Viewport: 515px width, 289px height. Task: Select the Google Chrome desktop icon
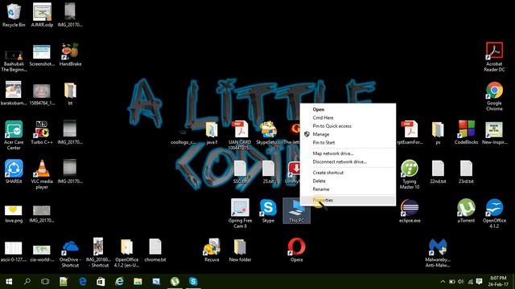494,96
